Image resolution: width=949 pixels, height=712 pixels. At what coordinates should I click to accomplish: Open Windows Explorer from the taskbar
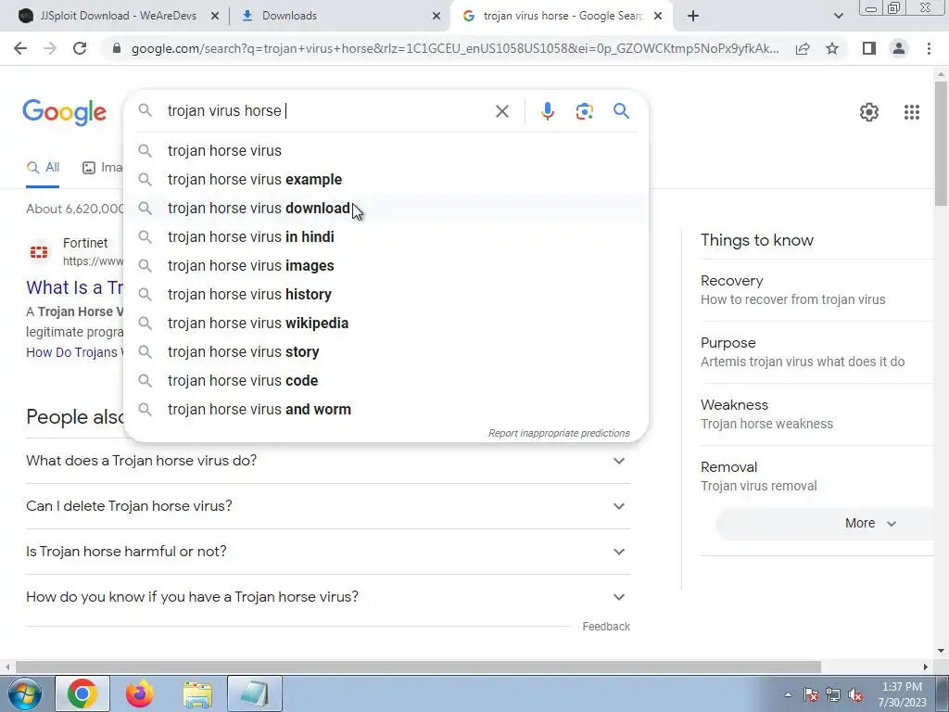click(x=197, y=693)
